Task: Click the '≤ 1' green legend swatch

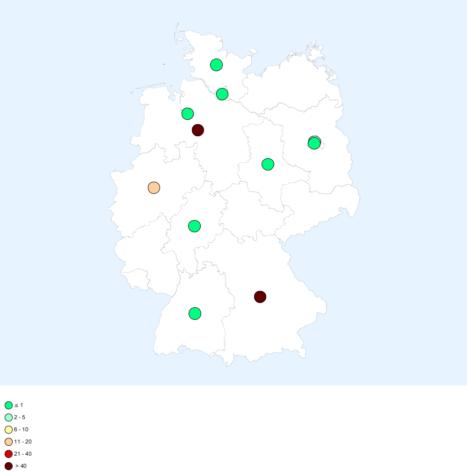Action: click(8, 405)
